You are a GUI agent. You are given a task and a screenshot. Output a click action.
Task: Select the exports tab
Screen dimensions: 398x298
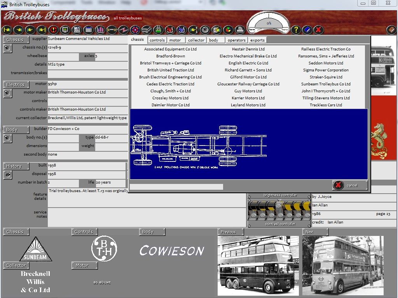pyautogui.click(x=257, y=40)
